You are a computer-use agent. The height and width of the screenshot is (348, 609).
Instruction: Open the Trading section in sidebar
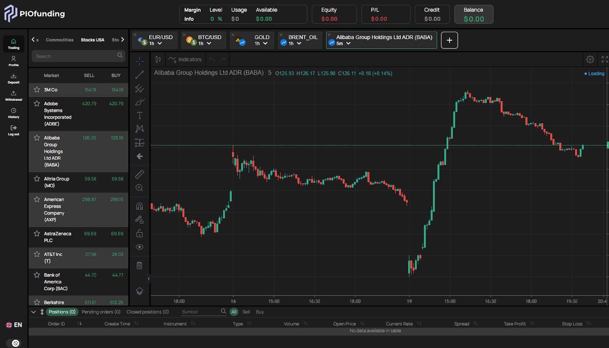14,44
